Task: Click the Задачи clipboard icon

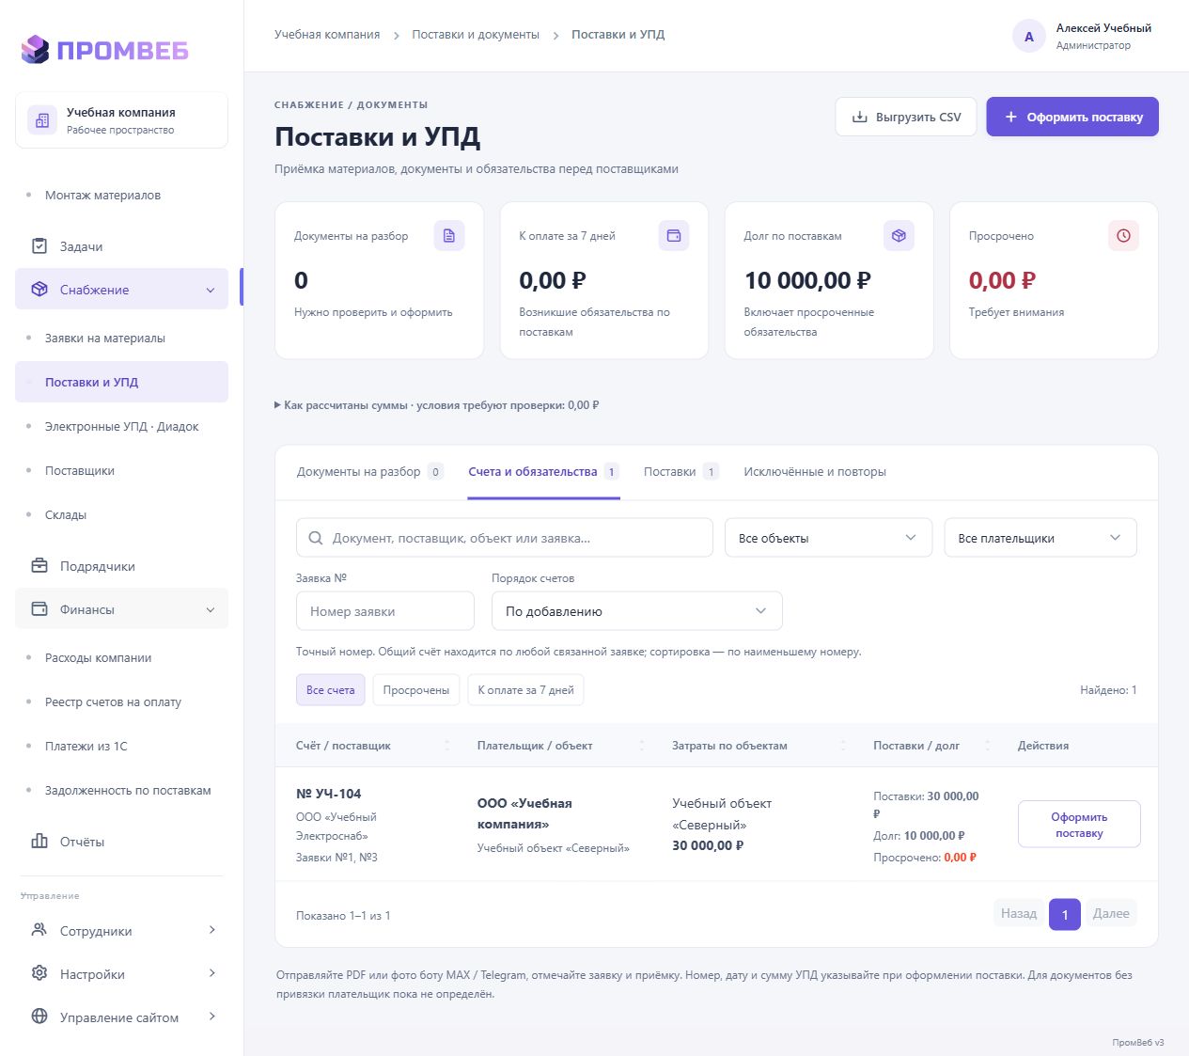Action: click(x=39, y=246)
